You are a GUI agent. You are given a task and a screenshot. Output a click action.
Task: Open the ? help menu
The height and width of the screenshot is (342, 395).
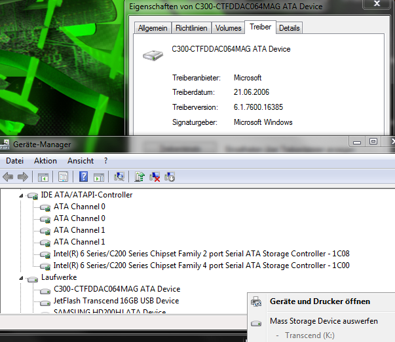[x=105, y=161]
